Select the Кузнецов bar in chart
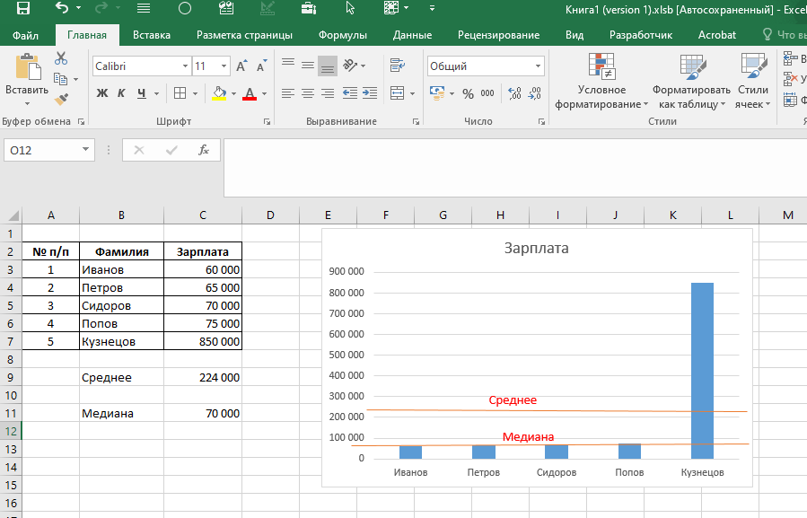Viewport: 807px width, 518px height. [702, 371]
